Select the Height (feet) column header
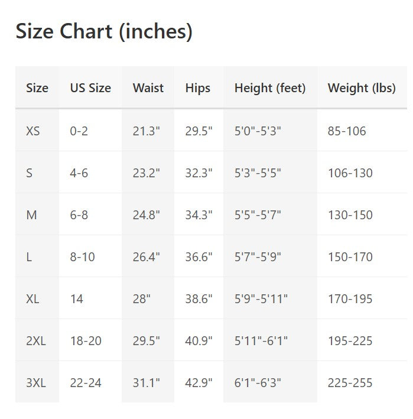The width and height of the screenshot is (413, 419). 270,88
